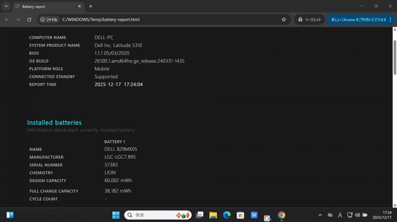
Task: Open the network status tray icon
Action: tap(350, 215)
